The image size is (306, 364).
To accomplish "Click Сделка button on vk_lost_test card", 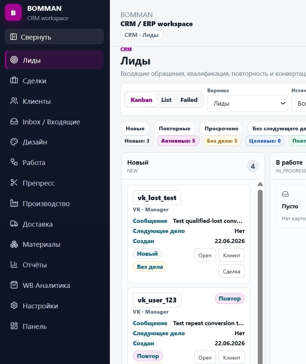I will pyautogui.click(x=231, y=271).
